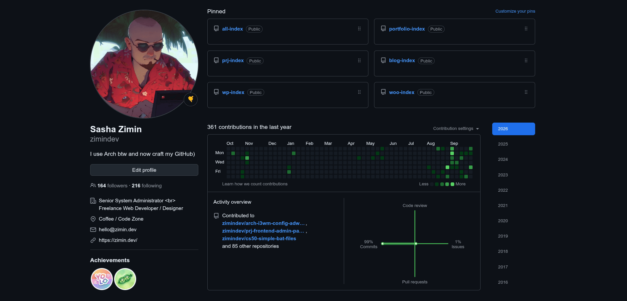Click the brightest legend swatch beside More
This screenshot has height=301, width=627.
coord(452,184)
